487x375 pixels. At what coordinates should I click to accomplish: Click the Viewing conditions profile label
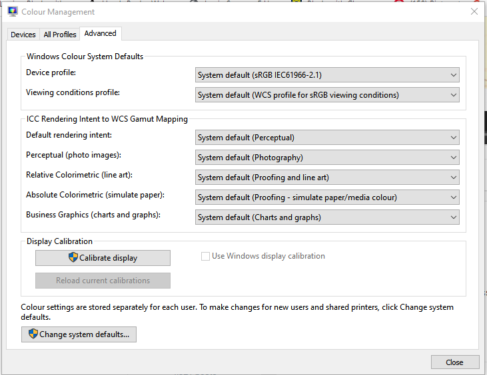tap(73, 92)
